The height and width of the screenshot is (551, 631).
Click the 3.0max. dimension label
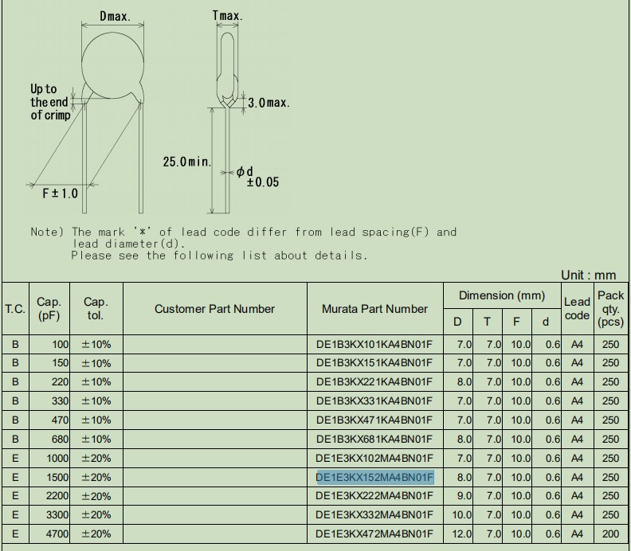coord(268,103)
